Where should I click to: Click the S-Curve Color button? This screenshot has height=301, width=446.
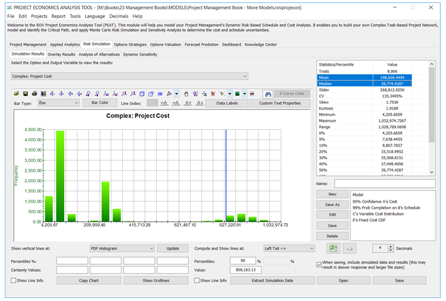tap(292, 93)
